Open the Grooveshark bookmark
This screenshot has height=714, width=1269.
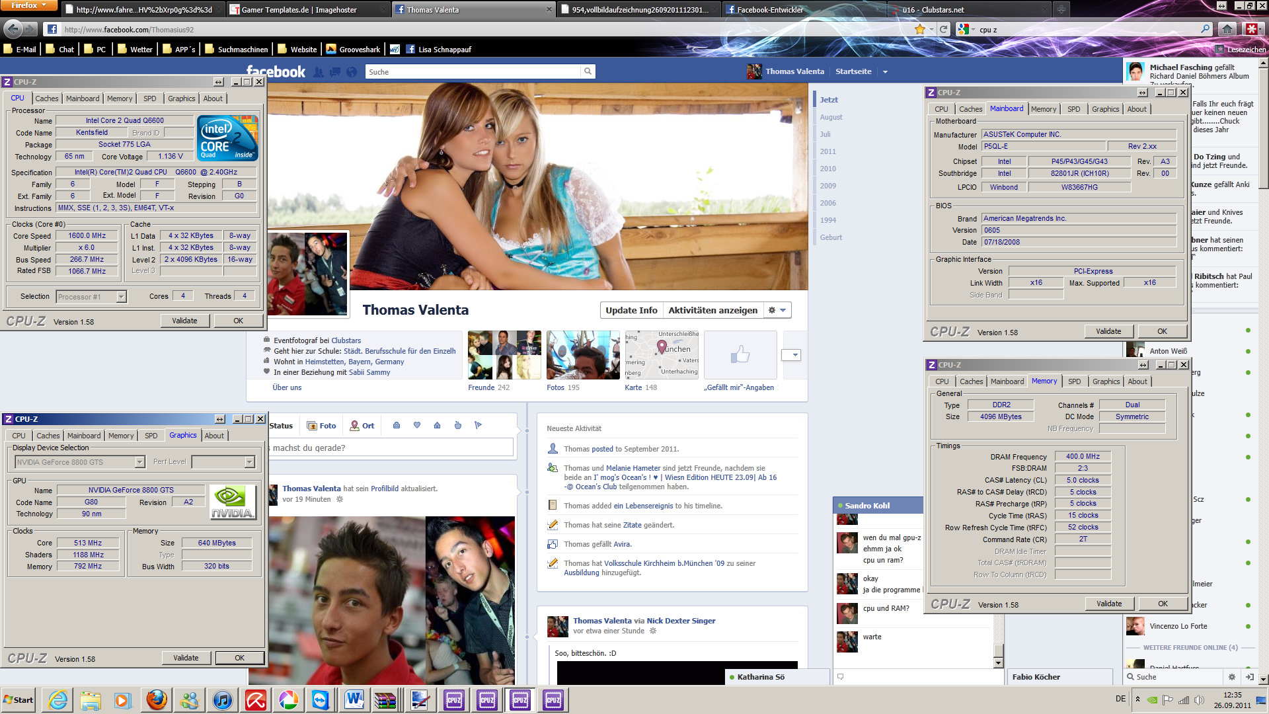tap(353, 49)
